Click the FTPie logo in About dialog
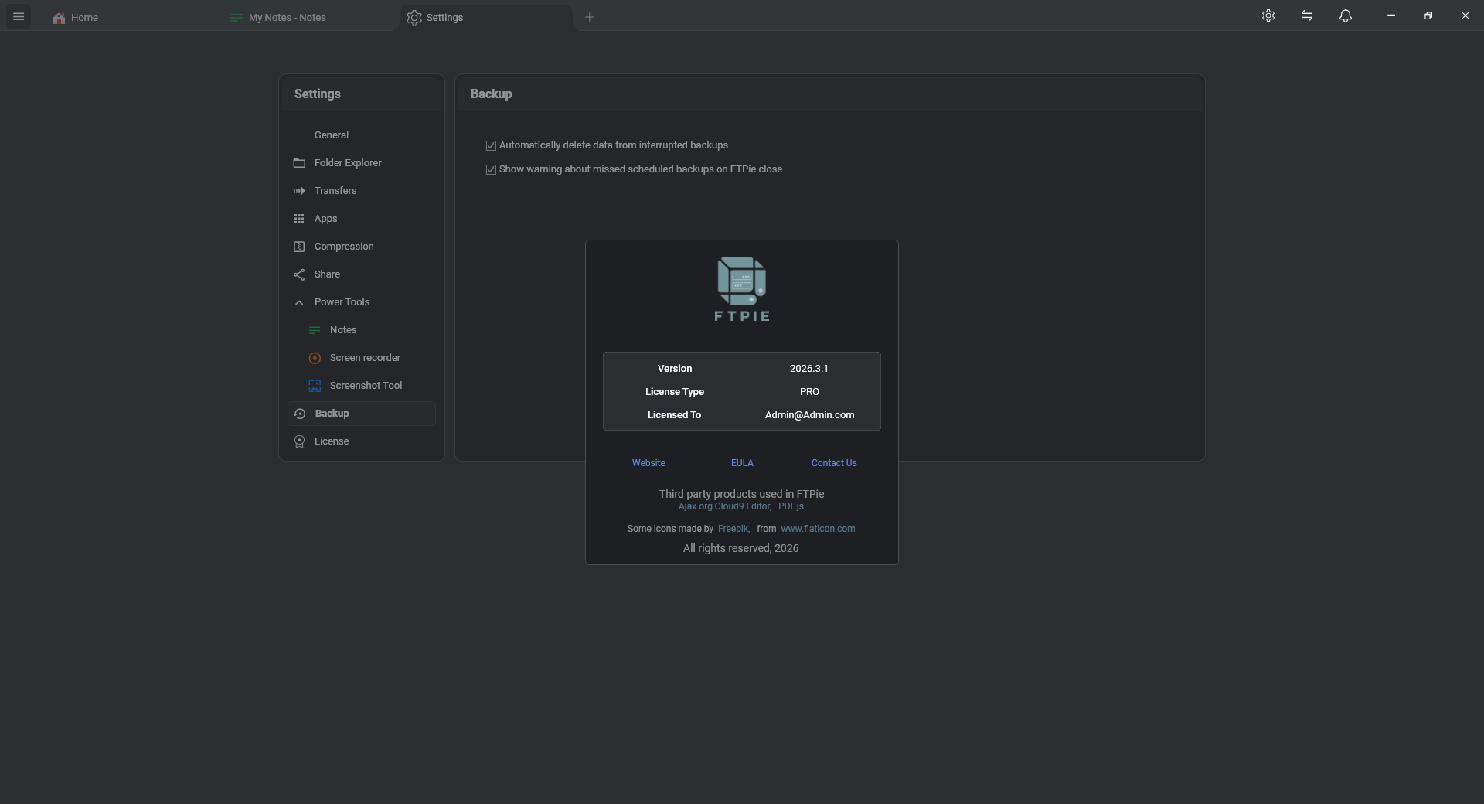1484x804 pixels. pos(742,289)
